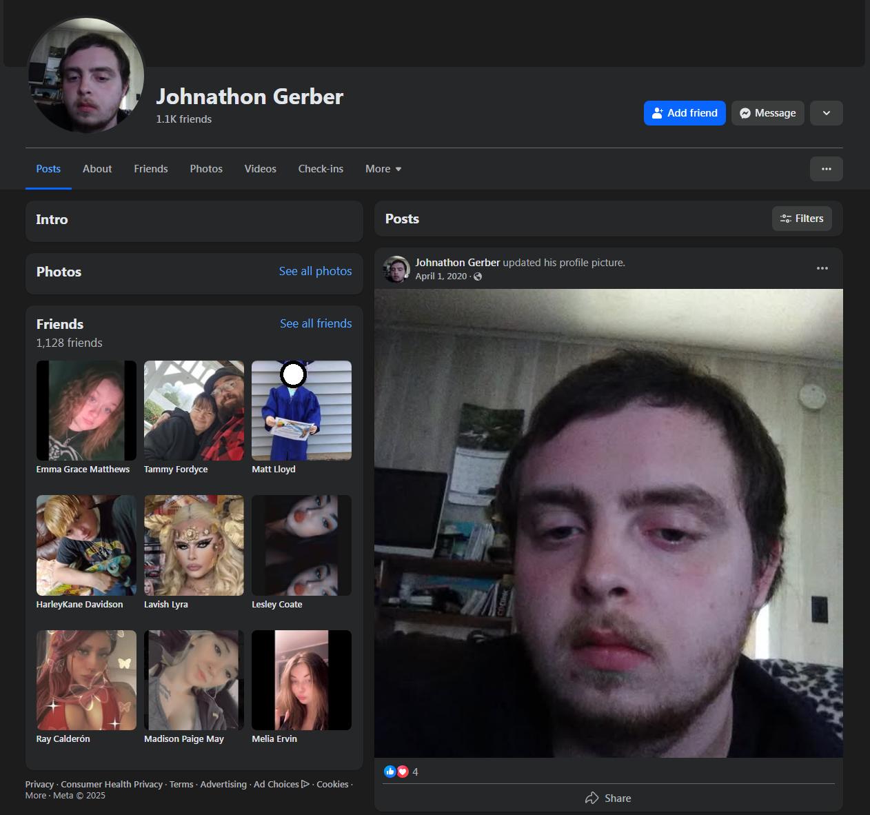Click See all photos link
Image resolution: width=870 pixels, height=815 pixels.
point(315,271)
